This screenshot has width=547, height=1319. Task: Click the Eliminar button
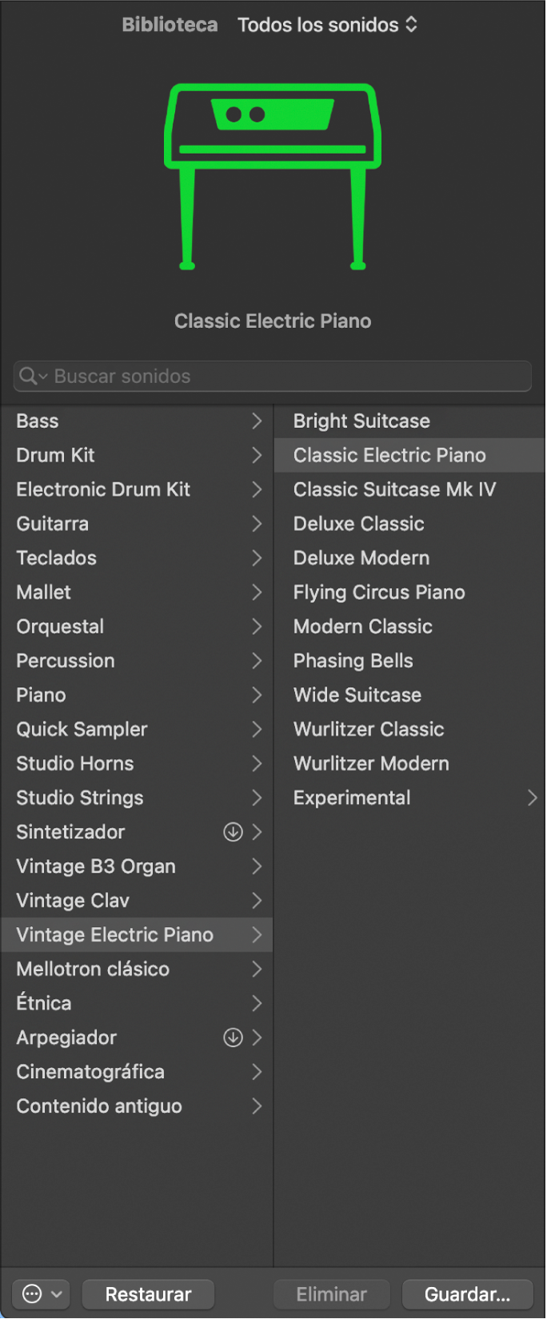coord(332,1293)
